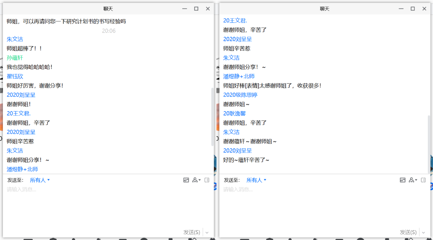Close the left 聊天 window
433x240 pixels.
click(x=208, y=9)
